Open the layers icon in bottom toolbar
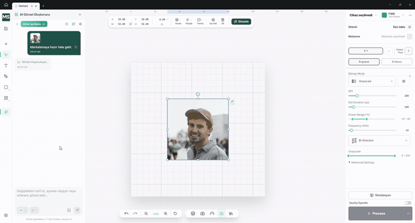Viewport: 415px width, 223px height. click(x=193, y=213)
